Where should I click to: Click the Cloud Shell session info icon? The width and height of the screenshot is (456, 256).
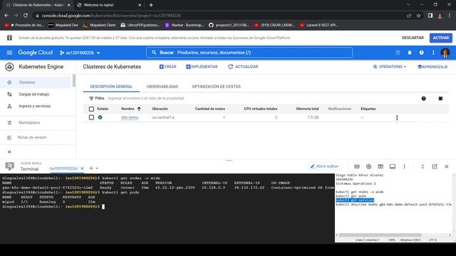click(x=393, y=166)
